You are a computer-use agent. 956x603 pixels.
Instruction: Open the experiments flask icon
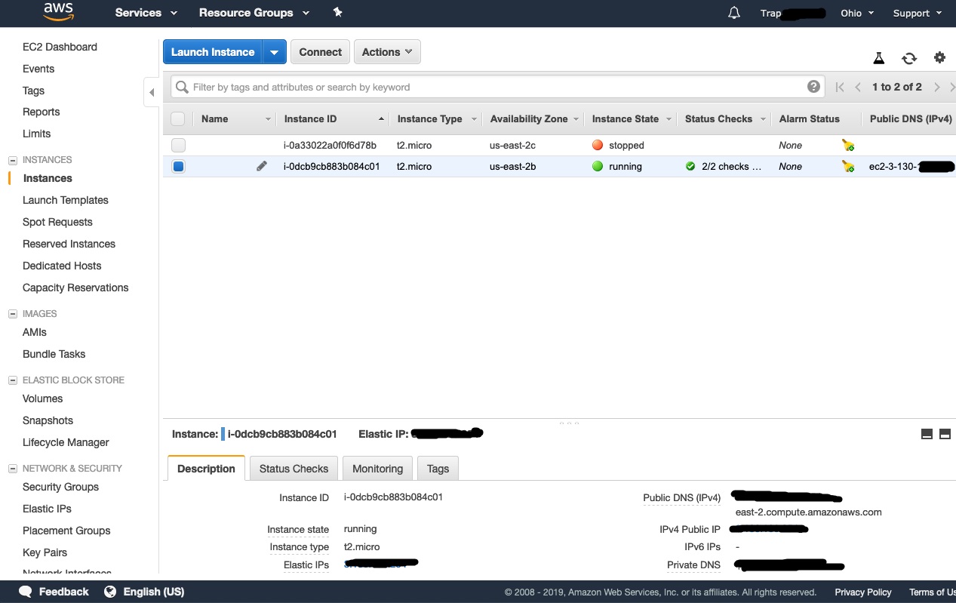coord(878,58)
